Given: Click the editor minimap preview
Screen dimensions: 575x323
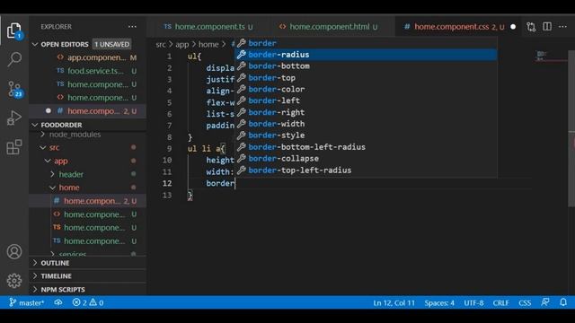Looking at the screenshot, I should pyautogui.click(x=550, y=56).
